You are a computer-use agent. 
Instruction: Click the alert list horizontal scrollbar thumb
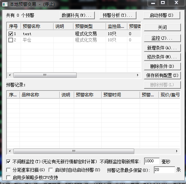coord(45,75)
